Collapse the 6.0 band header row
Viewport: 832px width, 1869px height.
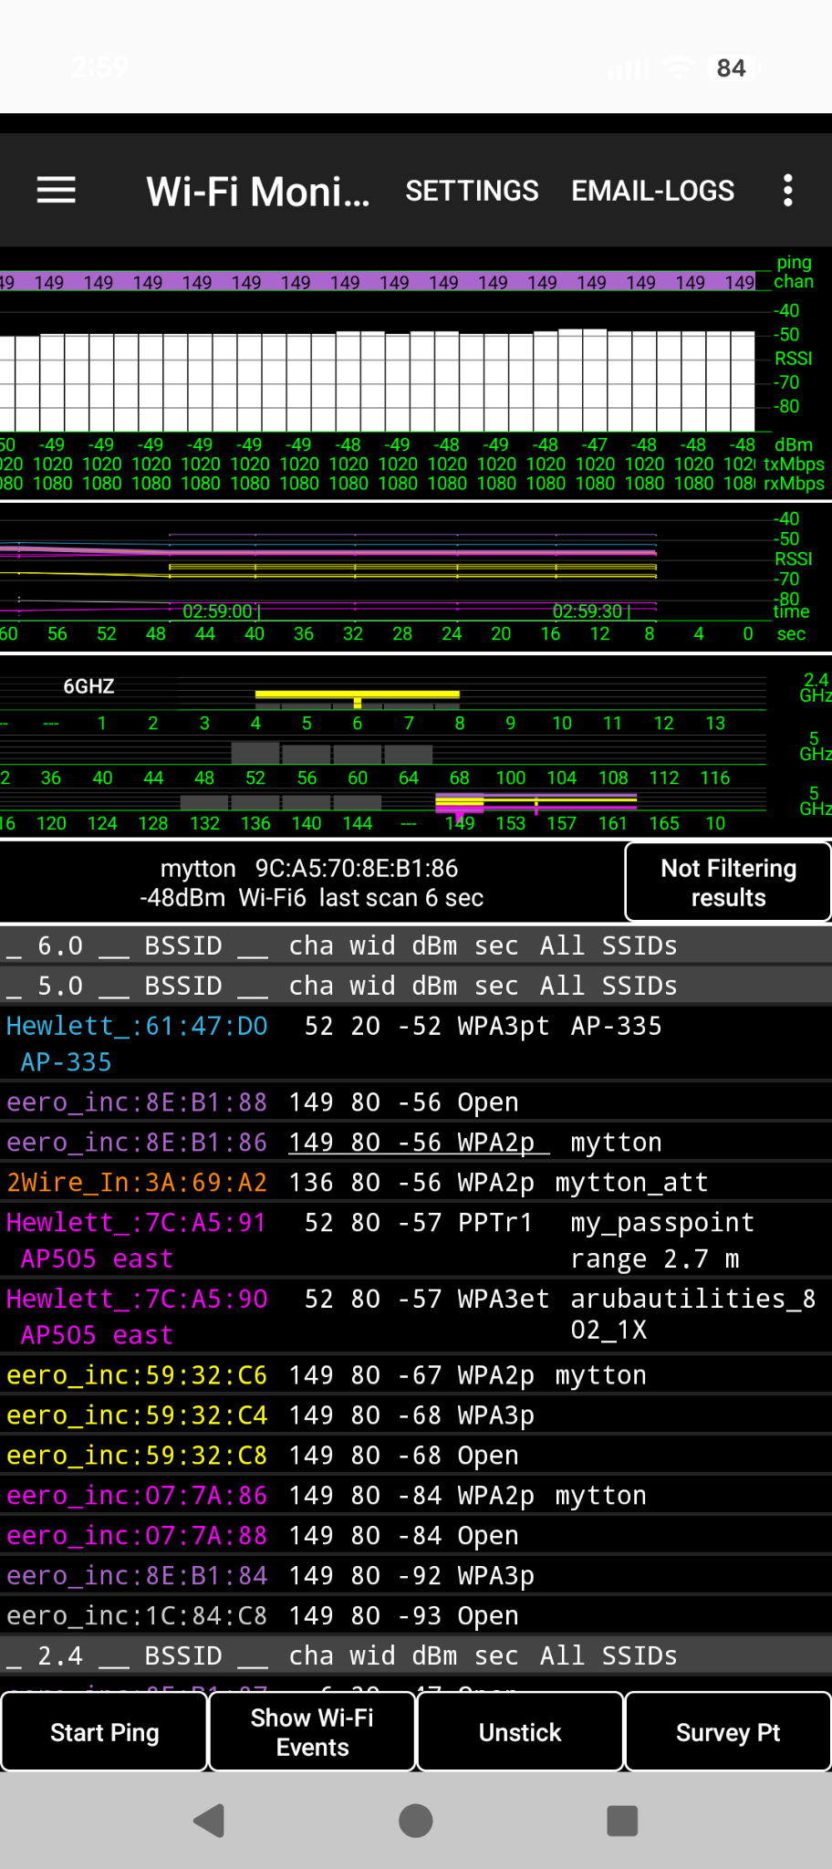point(416,945)
